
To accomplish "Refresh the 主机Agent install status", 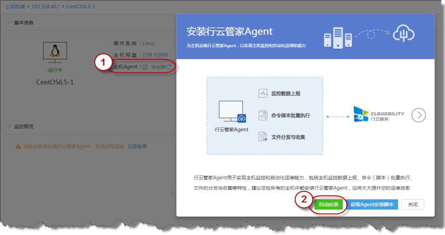I will [169, 67].
